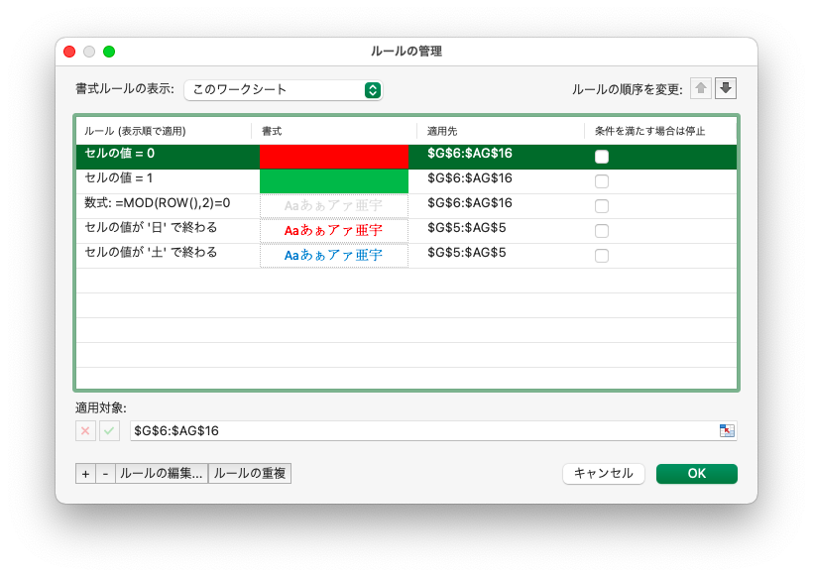Click the ルールの重複 button
813x577 pixels.
pos(250,474)
